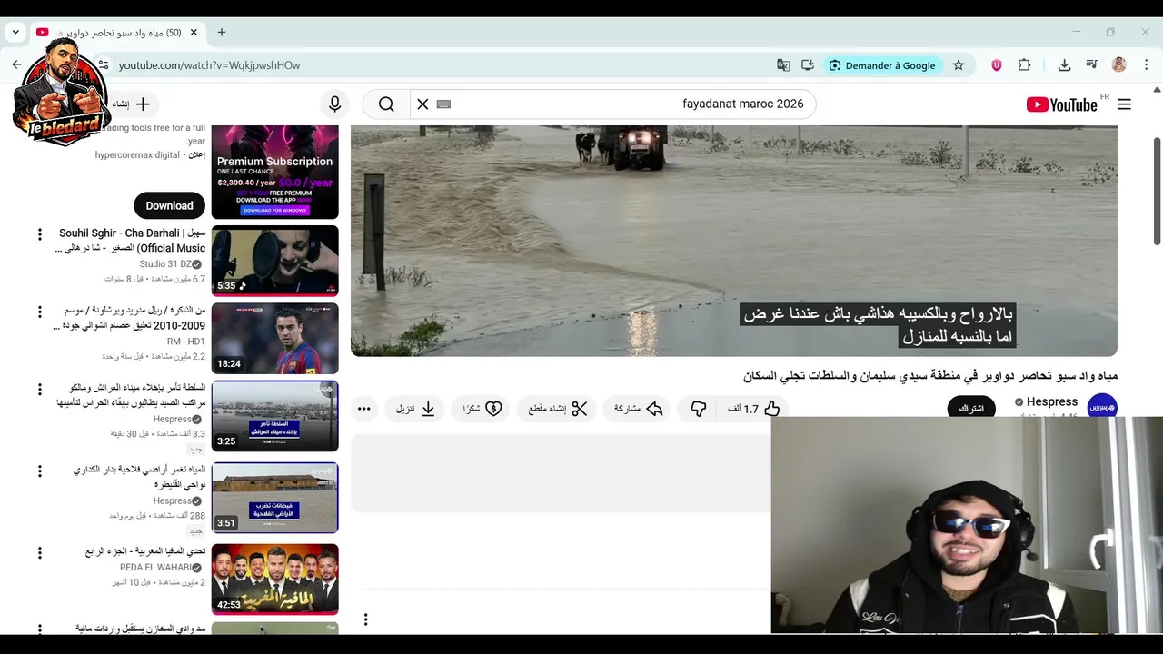Go back to the previous page
This screenshot has width=1163, height=654.
16,65
